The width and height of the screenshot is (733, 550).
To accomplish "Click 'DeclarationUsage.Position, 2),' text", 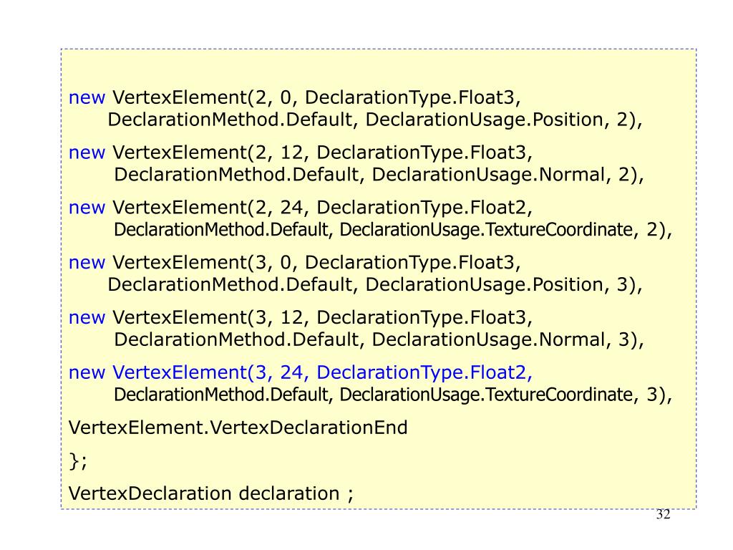I will 504,120.
